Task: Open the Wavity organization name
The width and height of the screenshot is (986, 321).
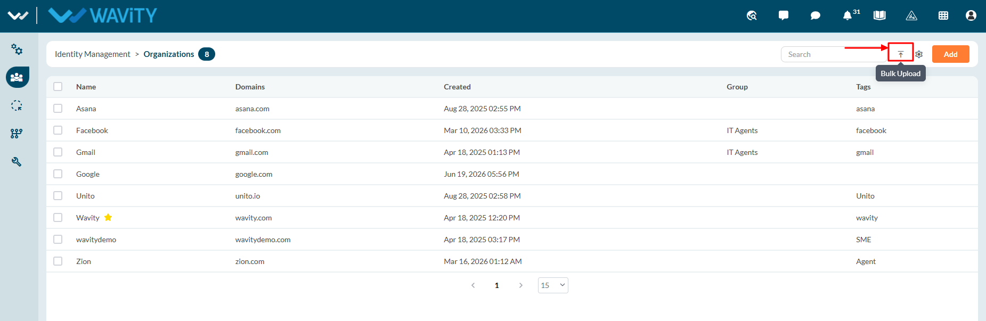Action: [87, 218]
